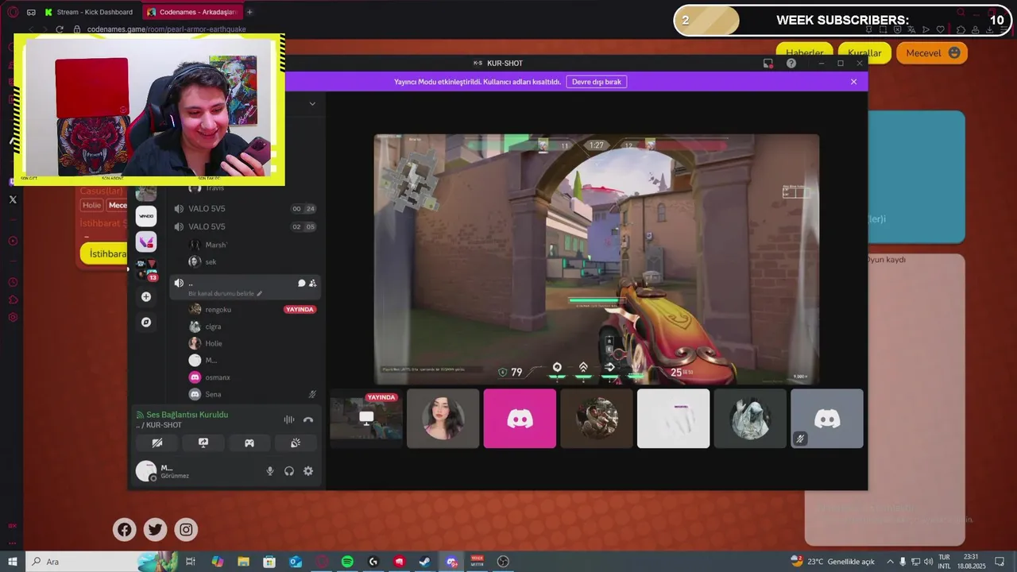Viewport: 1017px width, 572px height.
Task: Open the Mecevel player menu
Action: (932, 53)
